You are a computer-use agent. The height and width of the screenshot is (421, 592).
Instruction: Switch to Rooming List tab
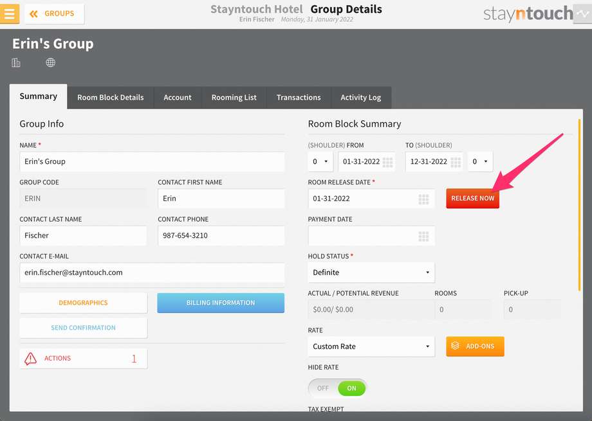[234, 98]
